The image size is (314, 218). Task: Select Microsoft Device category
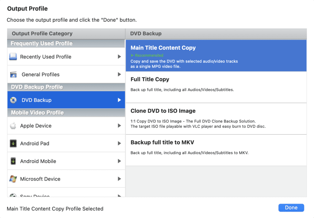[x=66, y=179]
